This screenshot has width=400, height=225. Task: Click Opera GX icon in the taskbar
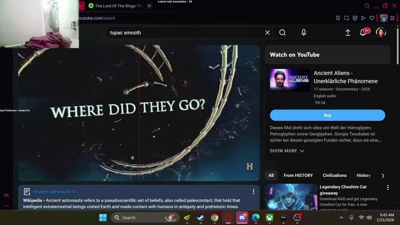pos(228,217)
